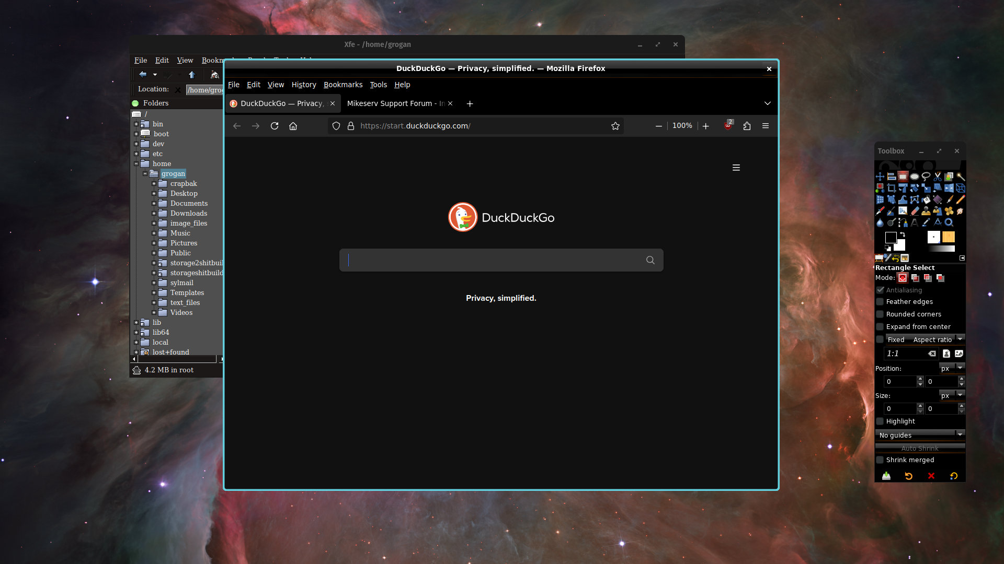Select the Bucket Fill tool

point(926,199)
